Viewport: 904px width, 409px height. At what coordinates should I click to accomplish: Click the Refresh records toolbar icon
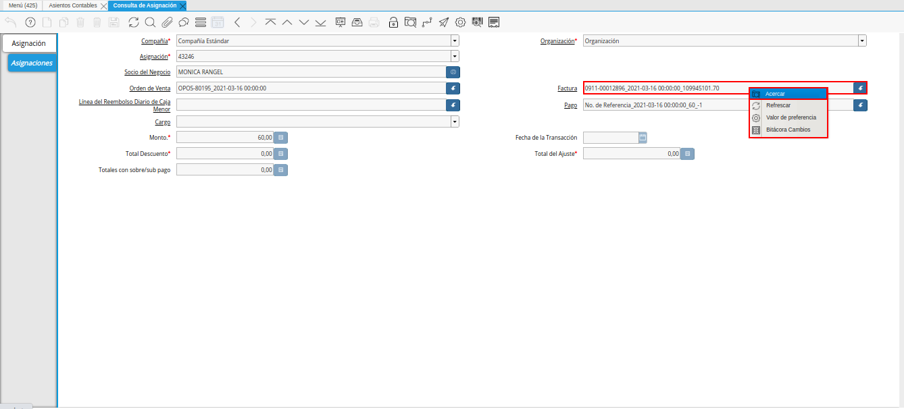(x=133, y=22)
